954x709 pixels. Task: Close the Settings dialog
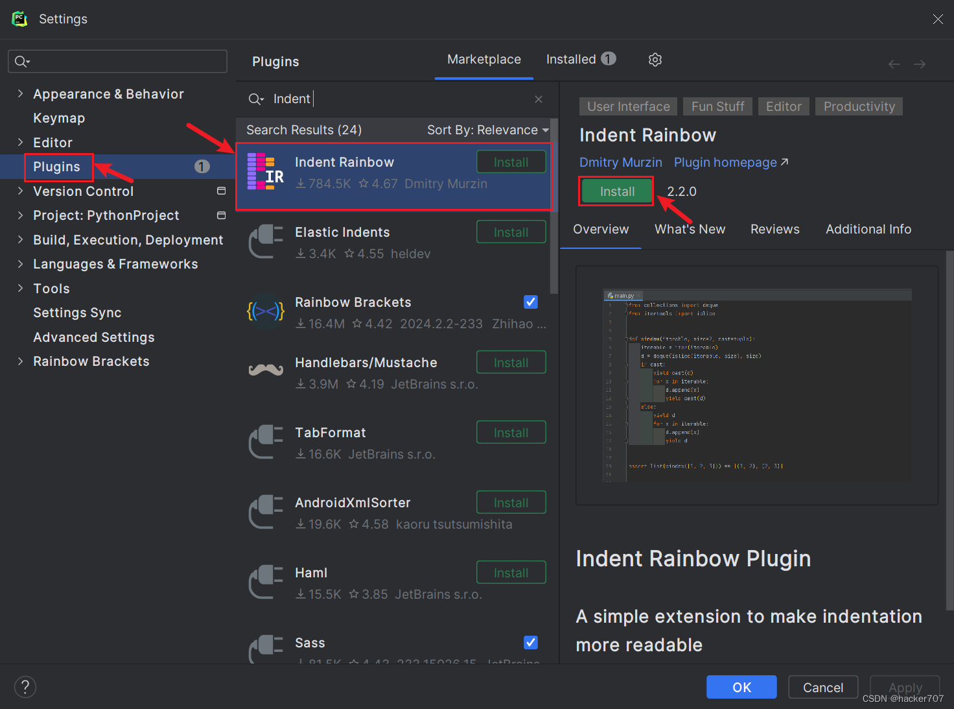click(938, 19)
